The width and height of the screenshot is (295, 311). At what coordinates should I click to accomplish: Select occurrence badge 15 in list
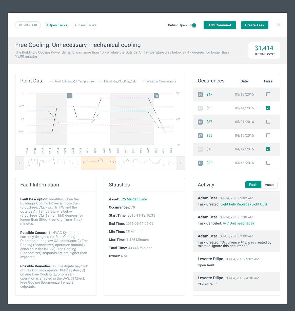tap(200, 163)
